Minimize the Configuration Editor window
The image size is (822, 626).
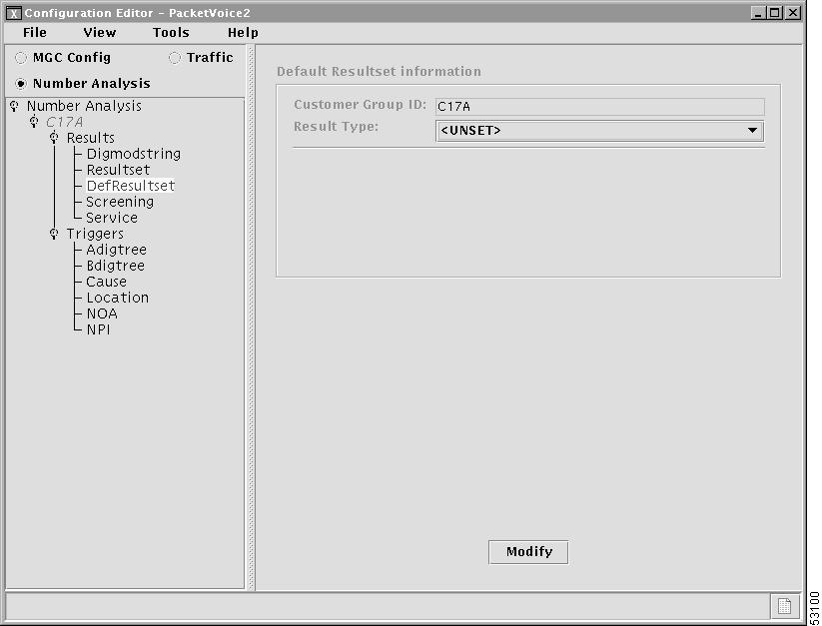(x=757, y=13)
